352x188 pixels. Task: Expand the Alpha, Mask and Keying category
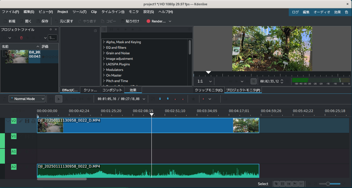[x=104, y=42]
